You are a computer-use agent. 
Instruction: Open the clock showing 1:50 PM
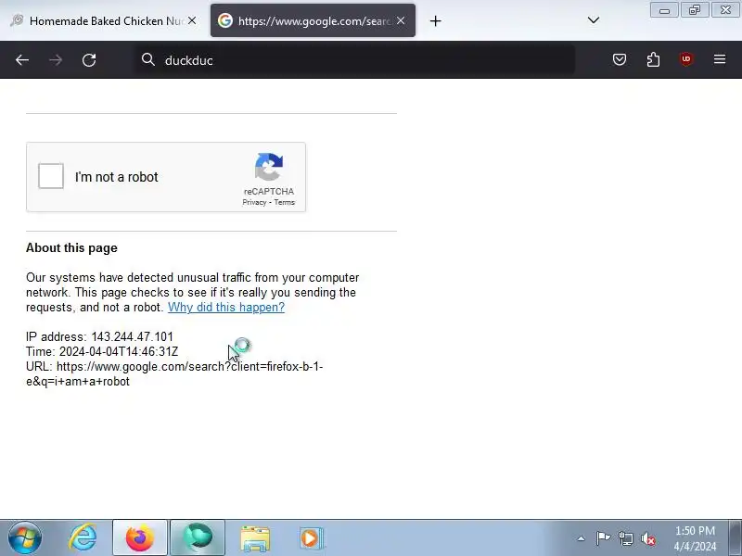click(x=695, y=538)
